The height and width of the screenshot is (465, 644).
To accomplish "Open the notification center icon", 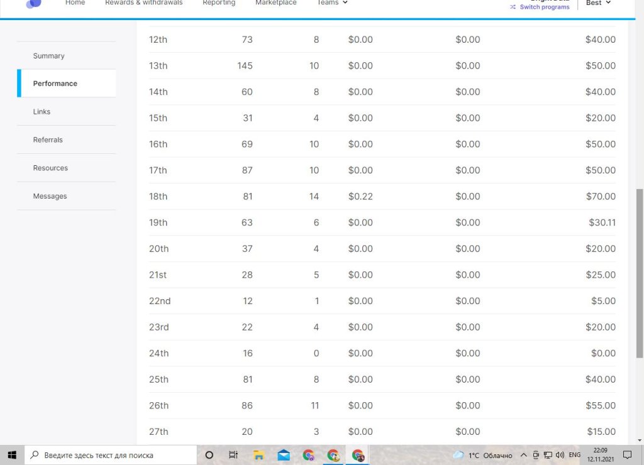I will [627, 455].
